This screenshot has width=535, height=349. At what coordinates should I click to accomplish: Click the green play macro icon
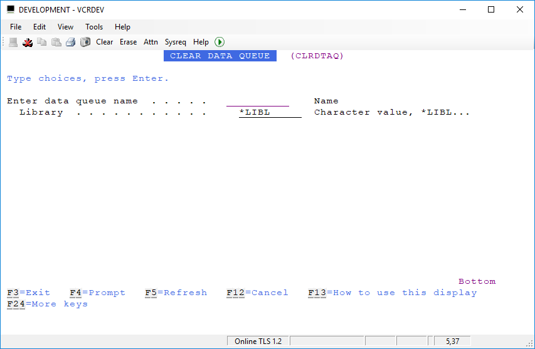pos(220,42)
